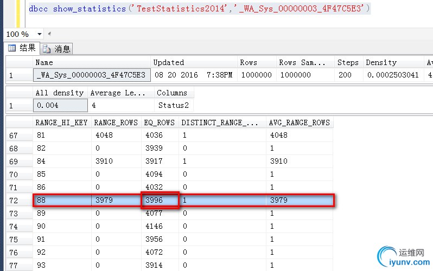Select EQ_ROWS cell 3939

point(160,148)
